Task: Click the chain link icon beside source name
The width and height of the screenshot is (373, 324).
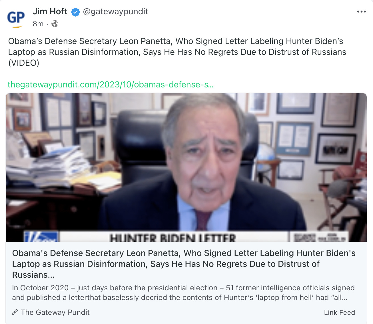Action: [15, 312]
